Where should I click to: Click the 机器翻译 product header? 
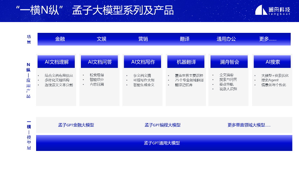(186, 62)
